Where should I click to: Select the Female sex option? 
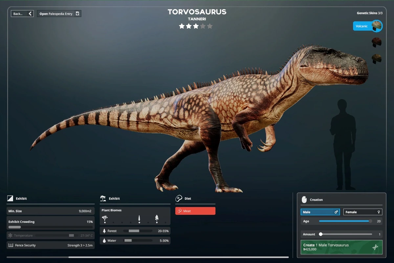(362, 212)
